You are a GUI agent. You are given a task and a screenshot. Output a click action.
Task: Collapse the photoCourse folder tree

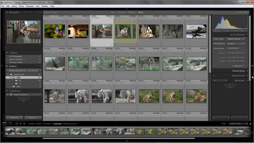pyautogui.click(x=8, y=74)
